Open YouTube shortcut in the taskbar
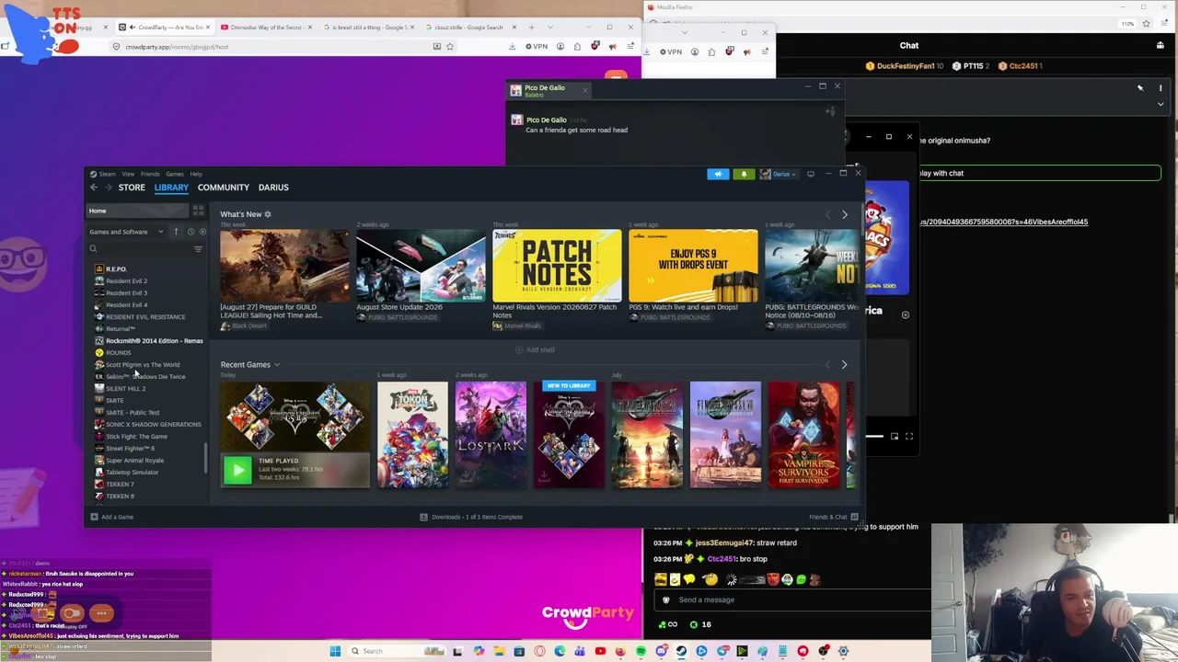This screenshot has height=662, width=1178. 600,651
